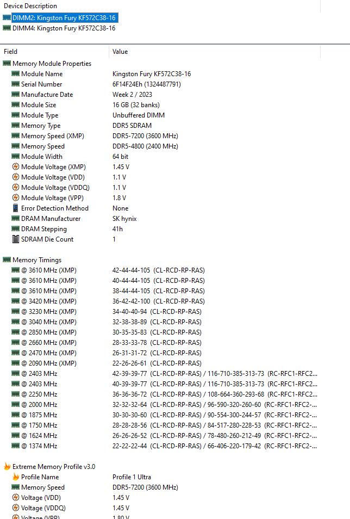Click the Module Width row icon
The image size is (350, 519).
point(15,156)
